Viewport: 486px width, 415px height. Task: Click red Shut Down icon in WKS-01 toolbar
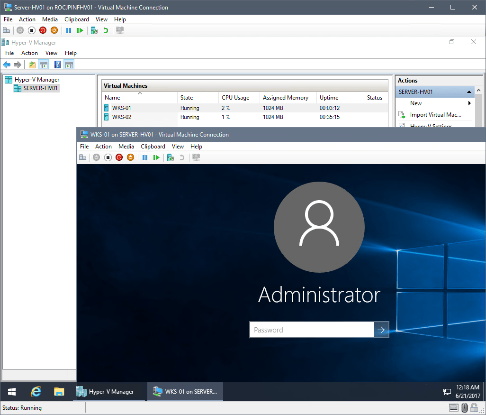tap(119, 157)
